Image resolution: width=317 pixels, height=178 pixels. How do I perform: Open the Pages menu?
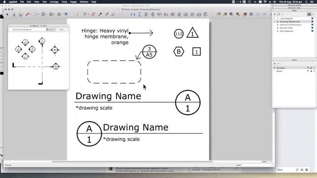[73, 2]
